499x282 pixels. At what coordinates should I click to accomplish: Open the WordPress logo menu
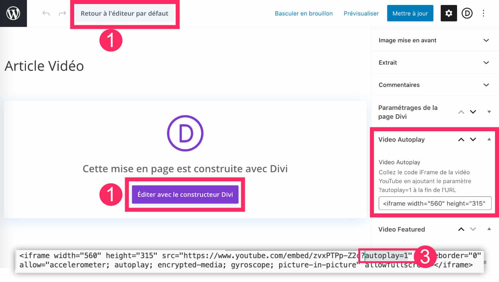pos(13,13)
